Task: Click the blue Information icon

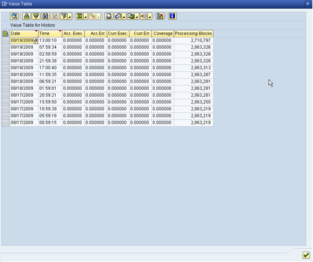Action: [172, 16]
